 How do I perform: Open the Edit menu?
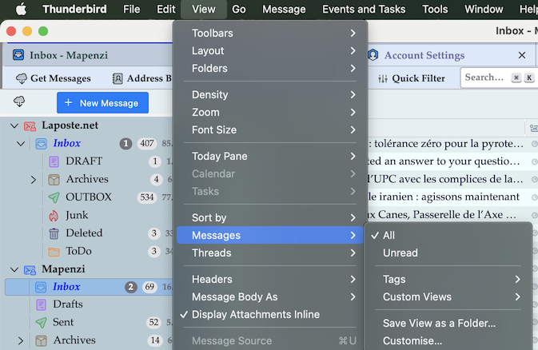pos(166,10)
